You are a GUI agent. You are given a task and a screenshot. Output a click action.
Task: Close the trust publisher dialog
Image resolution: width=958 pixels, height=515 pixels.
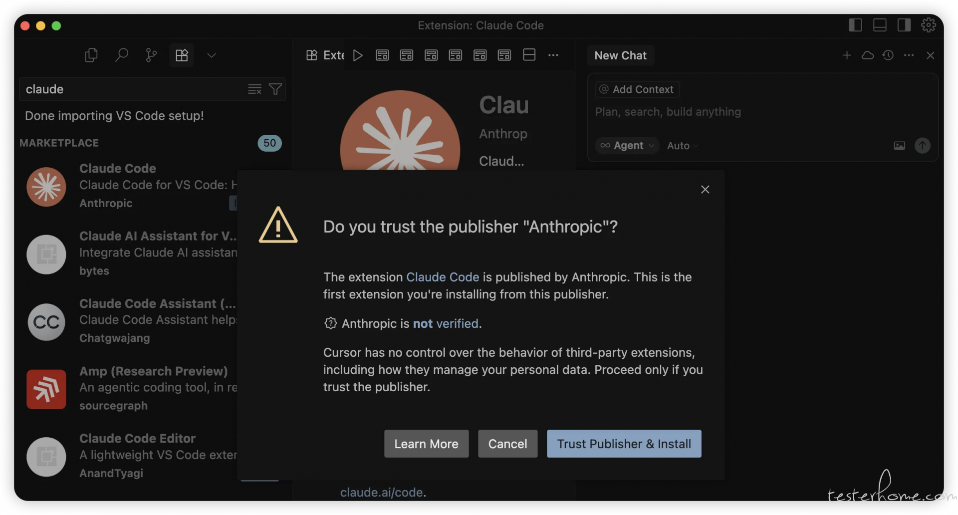pos(705,190)
